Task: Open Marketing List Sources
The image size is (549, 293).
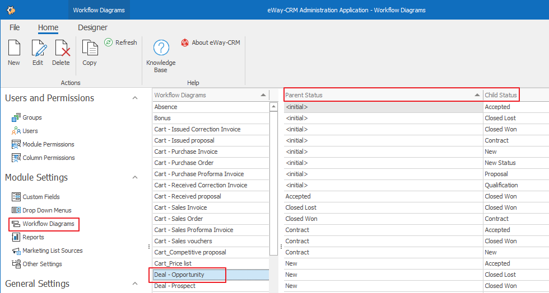Action: tap(47, 251)
